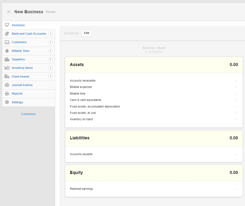Viewport: 245px width, 206px height.
Task: Select the Accounts payable balance dash
Action: click(236, 154)
